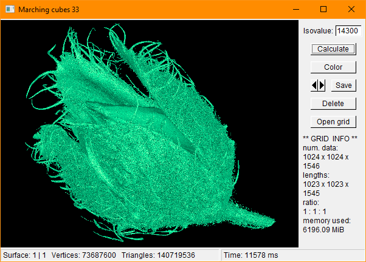
Task: Click the previous surface left arrow
Action: pos(314,86)
